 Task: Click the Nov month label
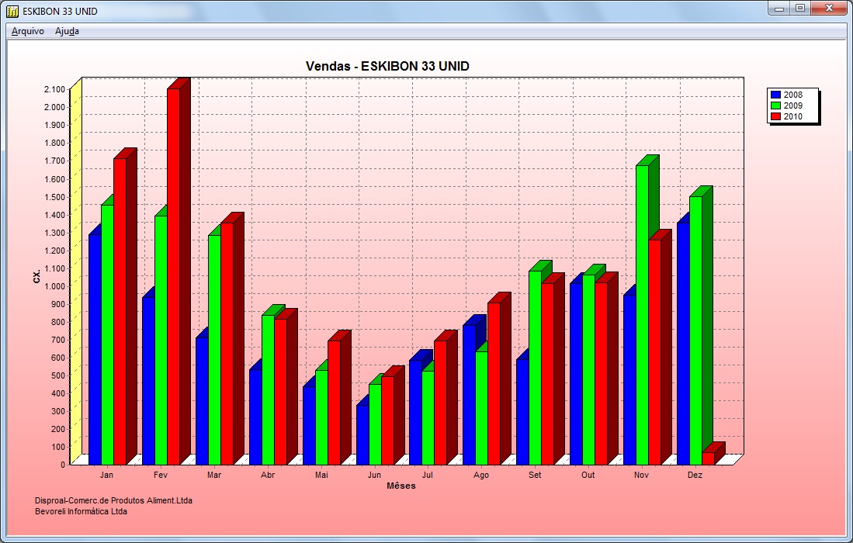tap(641, 475)
